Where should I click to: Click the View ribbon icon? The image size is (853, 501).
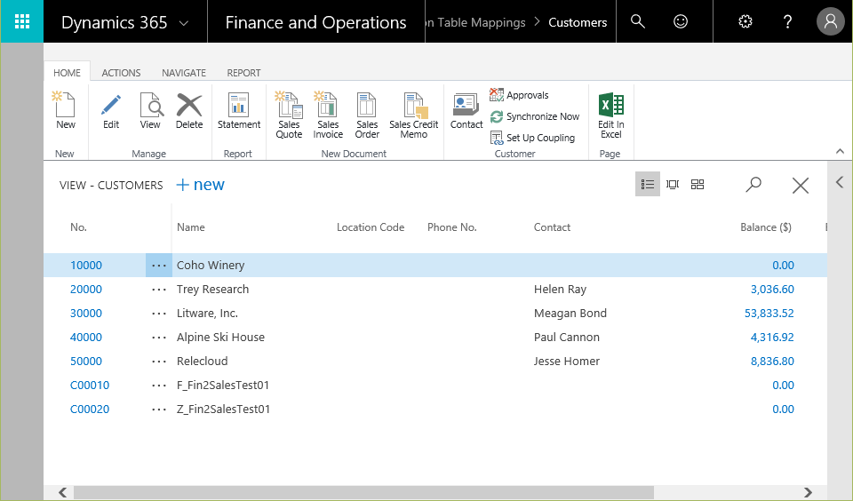(x=150, y=110)
